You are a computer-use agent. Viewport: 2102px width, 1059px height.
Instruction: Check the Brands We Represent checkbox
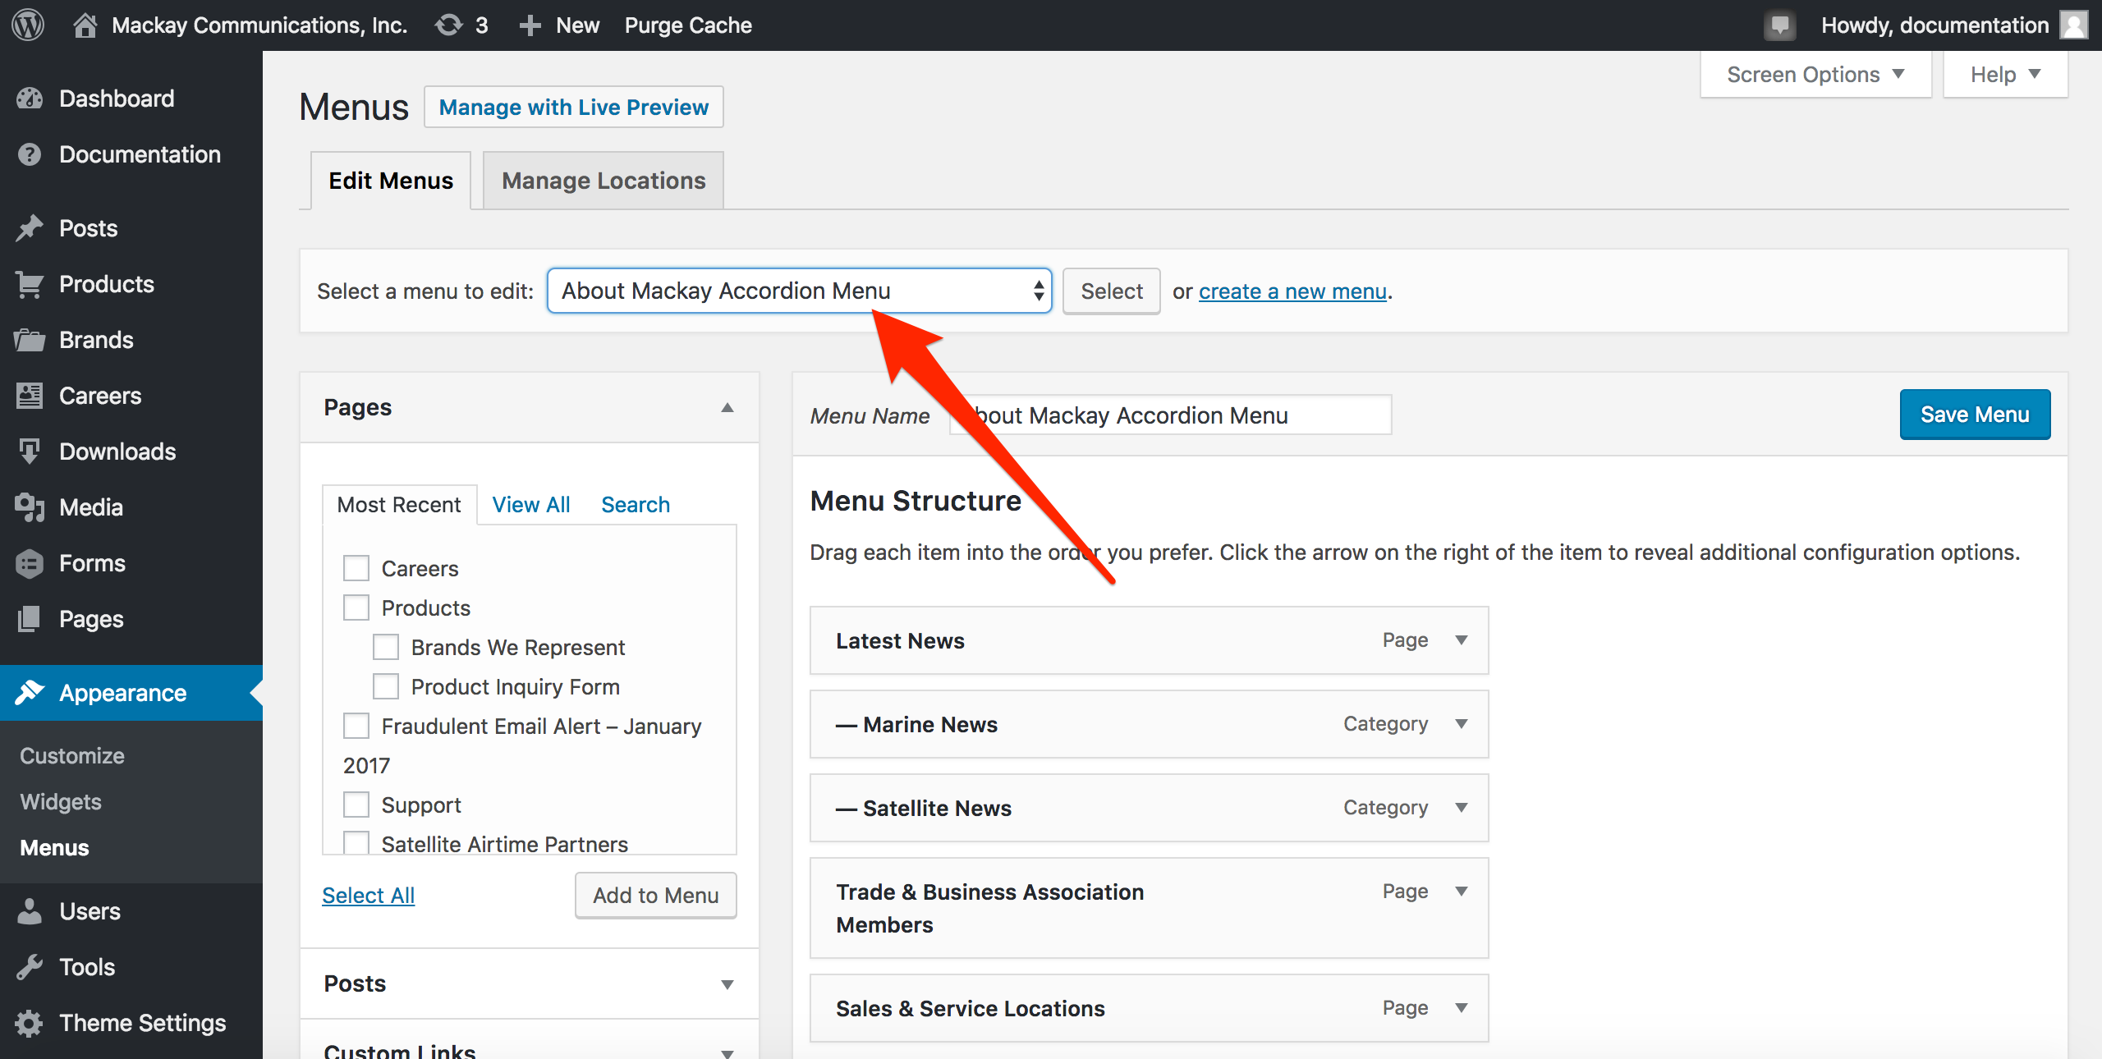click(386, 647)
